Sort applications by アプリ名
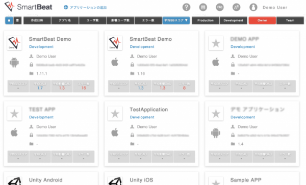This screenshot has height=185, width=306. (65, 20)
